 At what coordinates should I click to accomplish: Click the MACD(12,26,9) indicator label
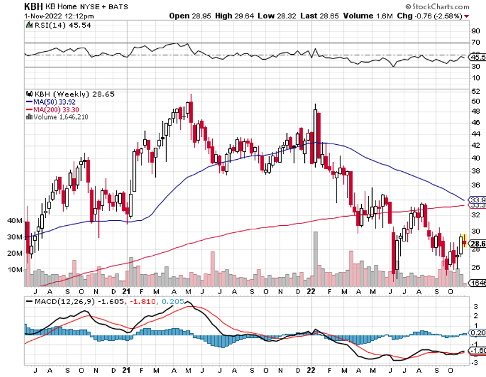(x=64, y=301)
